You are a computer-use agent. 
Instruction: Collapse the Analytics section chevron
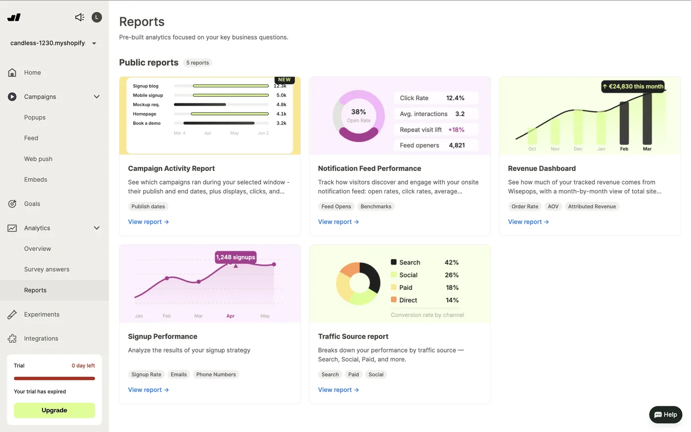click(x=97, y=228)
